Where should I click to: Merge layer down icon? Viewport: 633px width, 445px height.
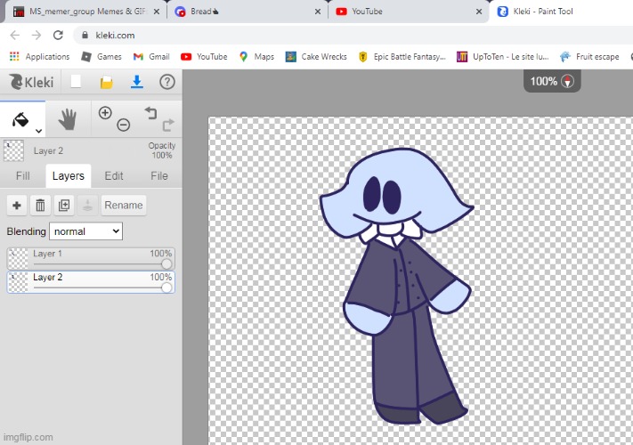point(87,206)
